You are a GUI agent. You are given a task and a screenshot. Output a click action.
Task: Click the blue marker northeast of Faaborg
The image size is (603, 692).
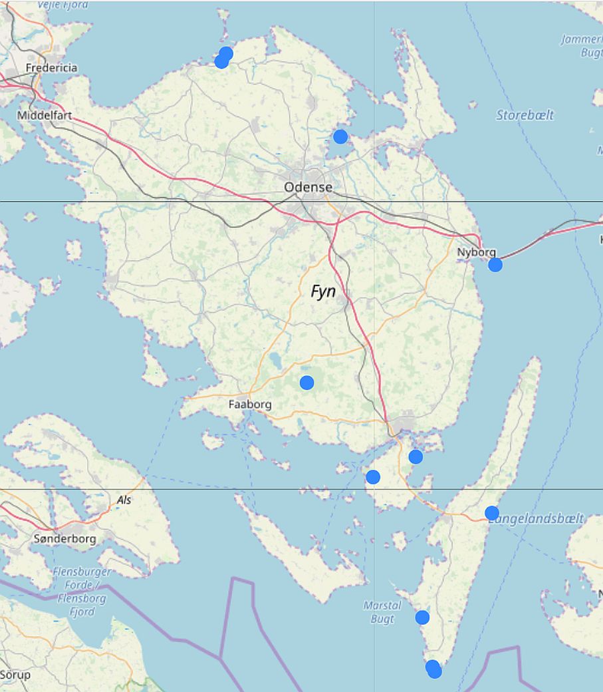click(306, 383)
